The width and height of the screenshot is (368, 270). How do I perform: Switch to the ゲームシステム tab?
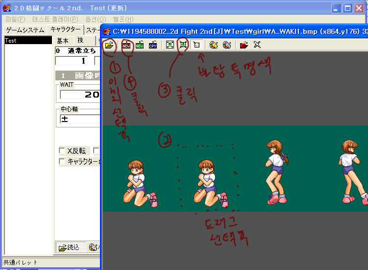(25, 30)
